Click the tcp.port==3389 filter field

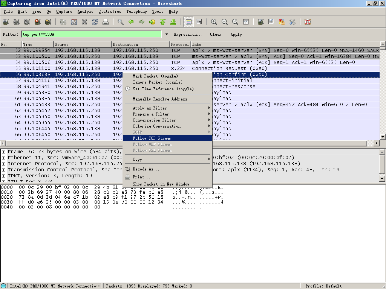pyautogui.click(x=91, y=34)
